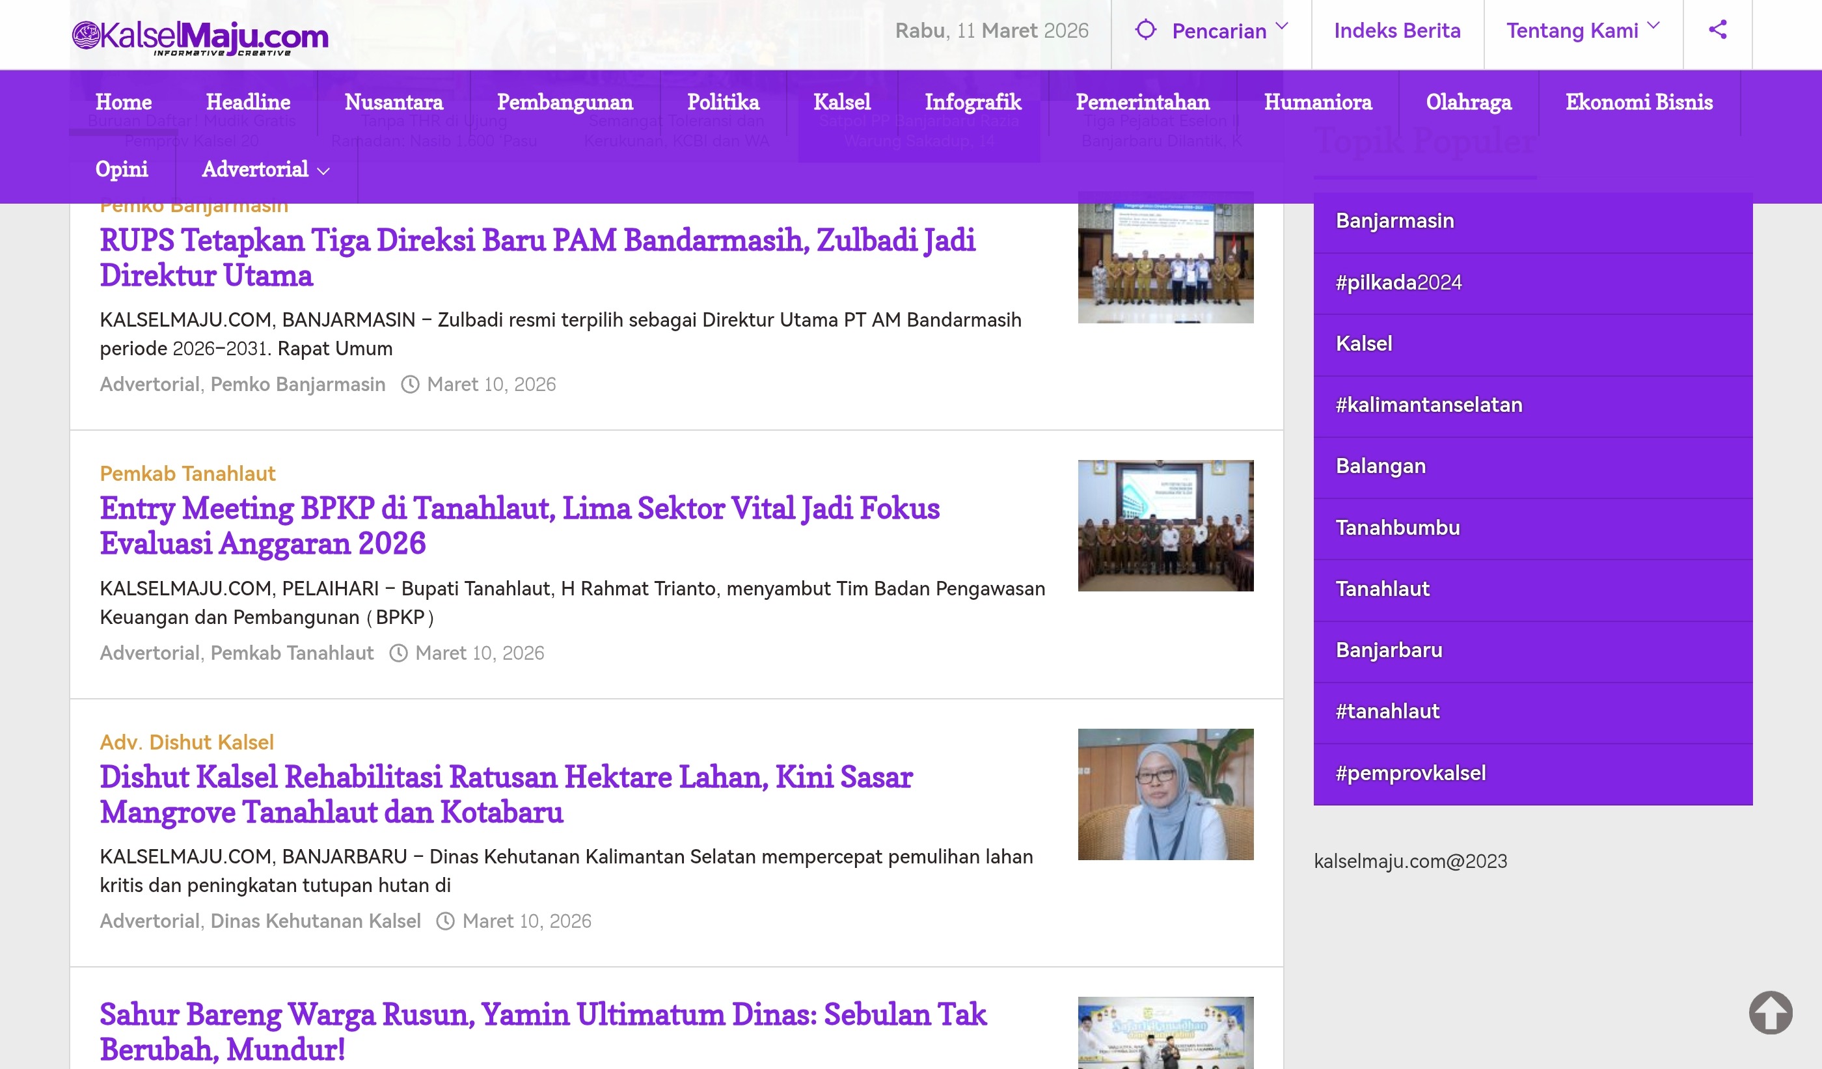The image size is (1822, 1069).
Task: Open Entry Meeting BPKP di Tanahlaut headline
Action: point(519,526)
